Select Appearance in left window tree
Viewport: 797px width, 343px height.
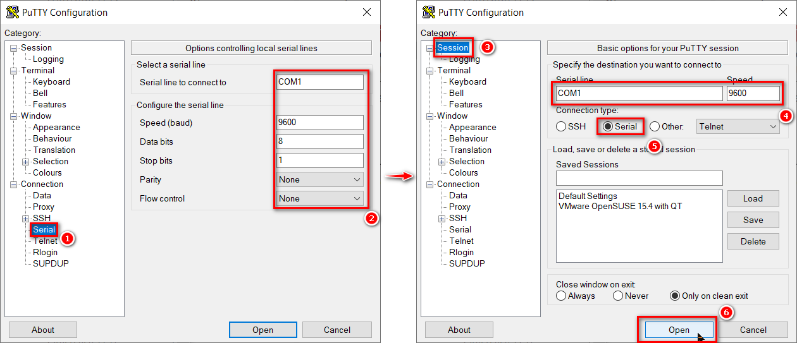56,127
